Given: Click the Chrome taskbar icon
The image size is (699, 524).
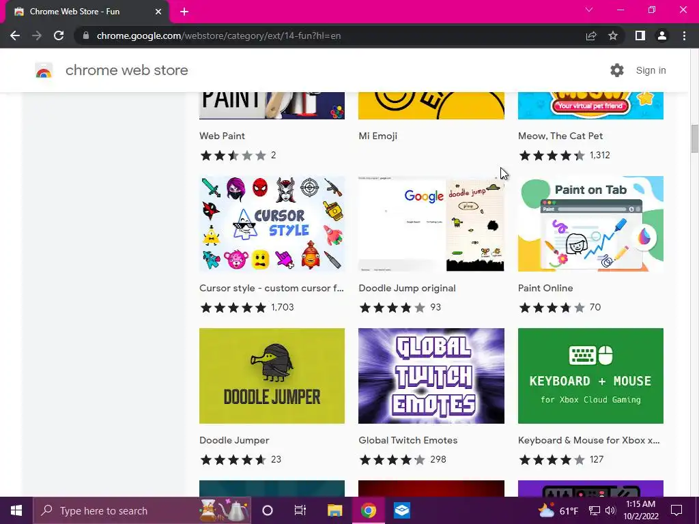Looking at the screenshot, I should tap(368, 510).
